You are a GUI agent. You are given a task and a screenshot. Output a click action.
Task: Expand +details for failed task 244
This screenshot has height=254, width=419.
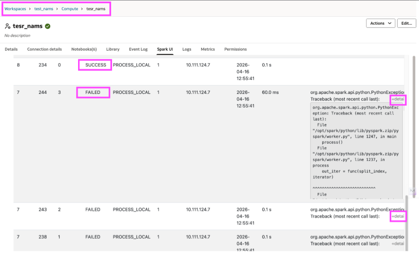pyautogui.click(x=398, y=100)
